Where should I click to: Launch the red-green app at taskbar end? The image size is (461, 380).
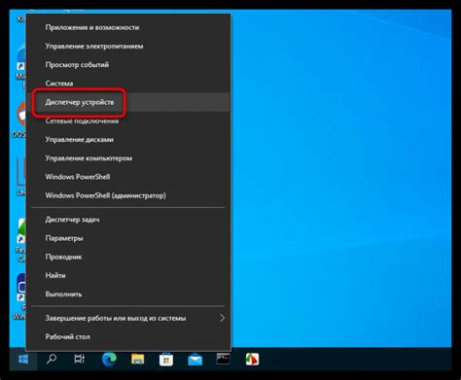pyautogui.click(x=252, y=360)
